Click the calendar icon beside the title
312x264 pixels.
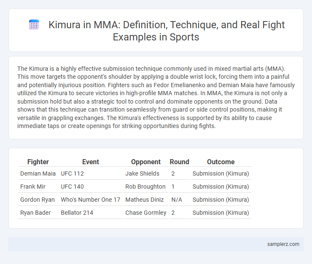click(x=34, y=25)
